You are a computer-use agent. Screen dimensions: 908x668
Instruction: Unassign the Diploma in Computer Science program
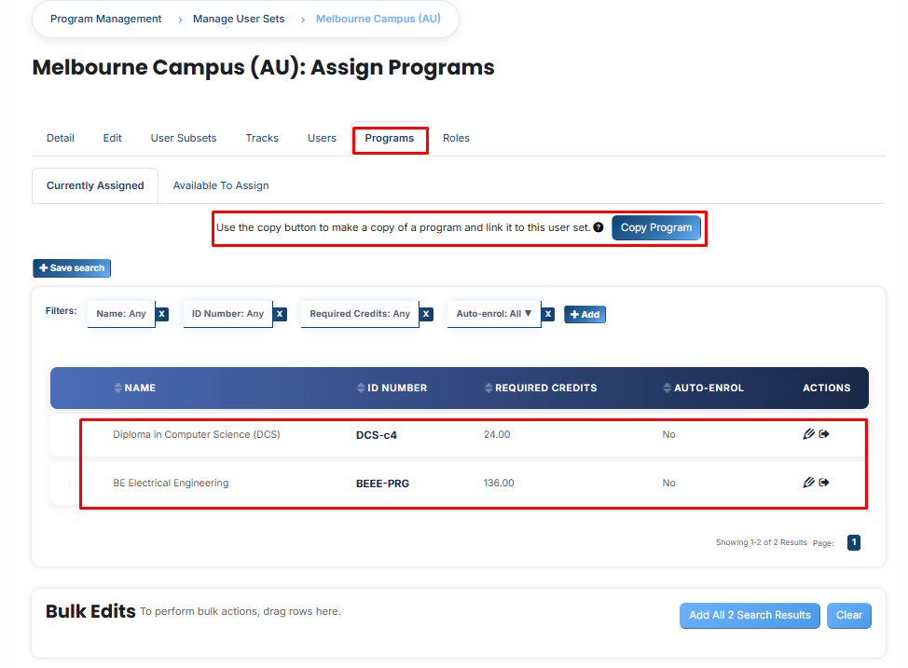tap(824, 434)
